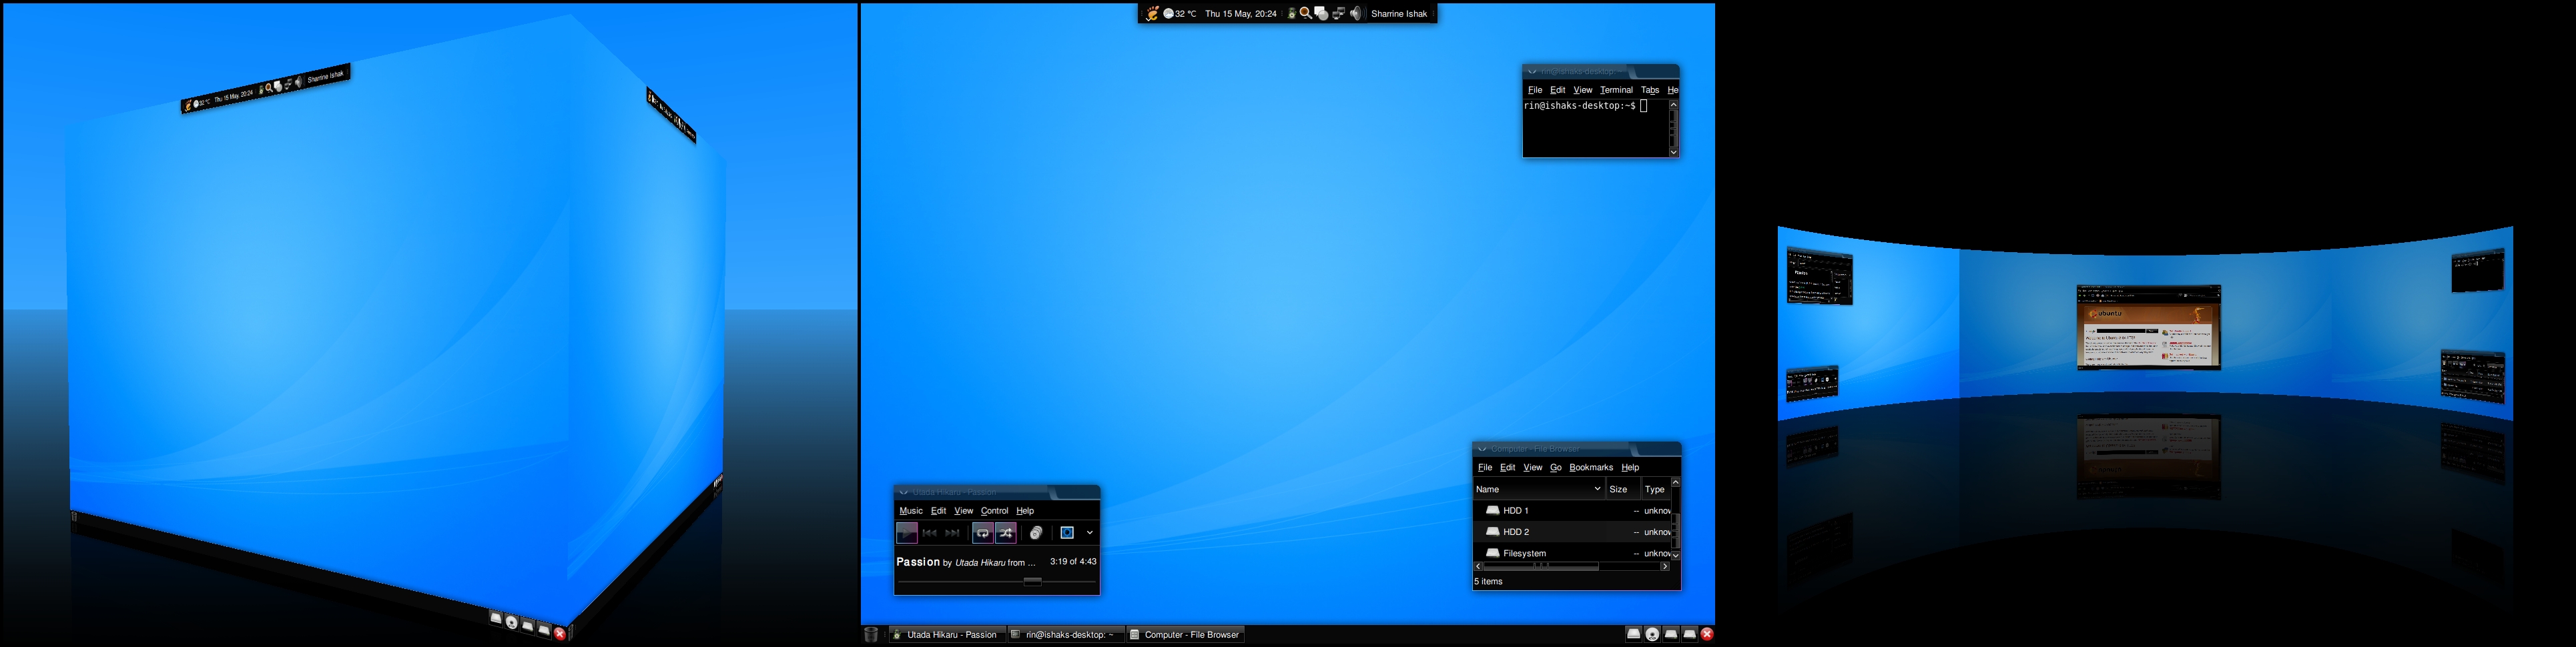Click the network monitors tray icon
This screenshot has width=2576, height=647.
point(1338,14)
